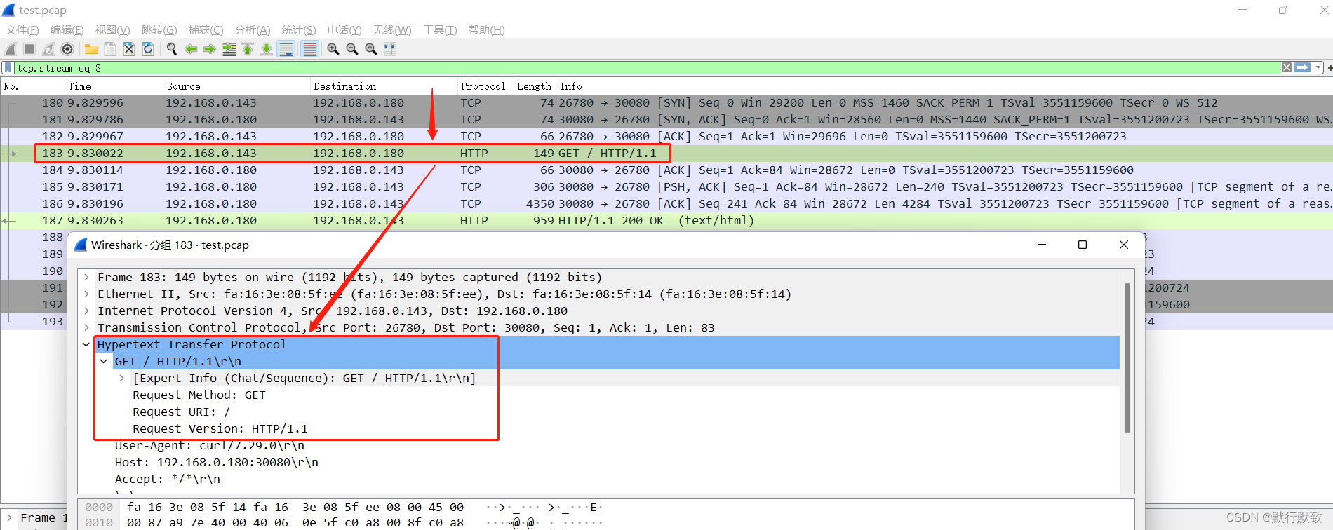Open 帮助(H) menu
1333x530 pixels.
click(486, 30)
